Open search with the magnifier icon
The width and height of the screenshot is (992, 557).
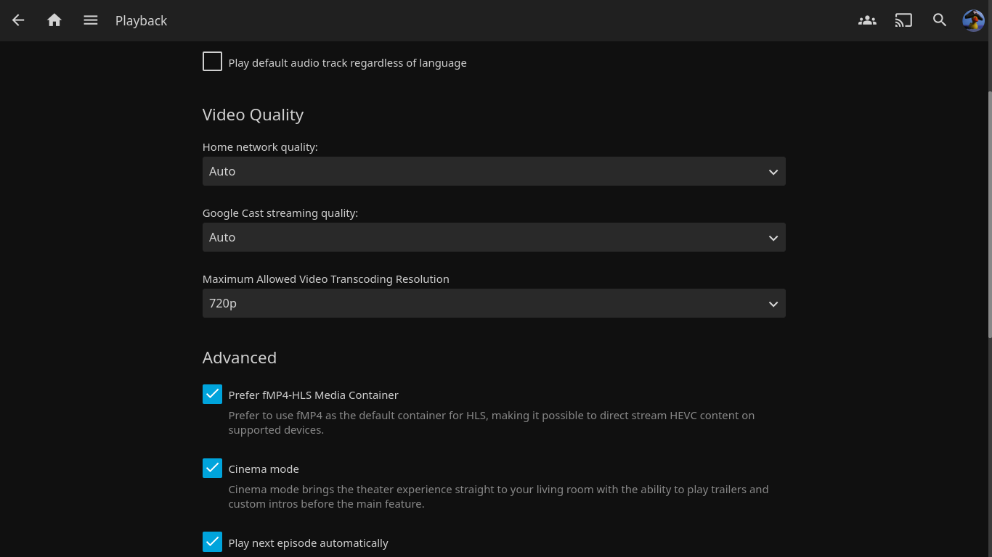(x=940, y=20)
